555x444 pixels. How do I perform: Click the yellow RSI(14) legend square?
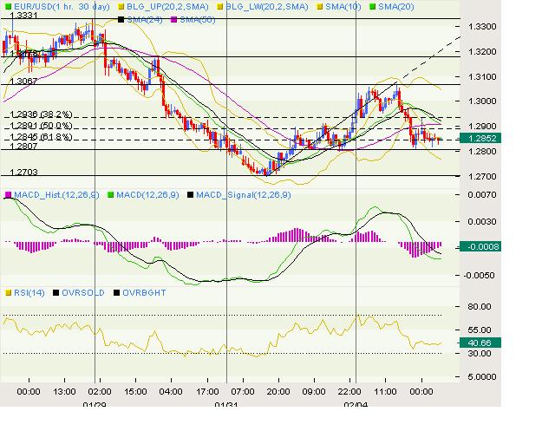(x=8, y=293)
